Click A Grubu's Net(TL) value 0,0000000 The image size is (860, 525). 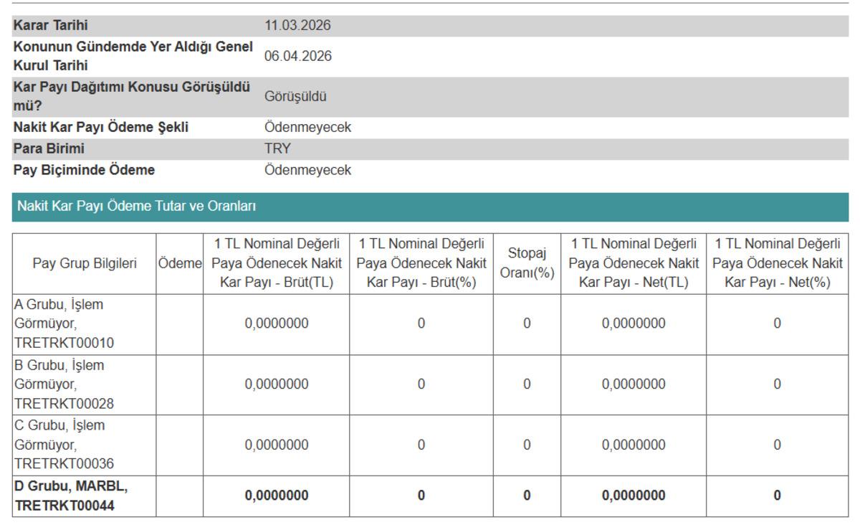[634, 323]
